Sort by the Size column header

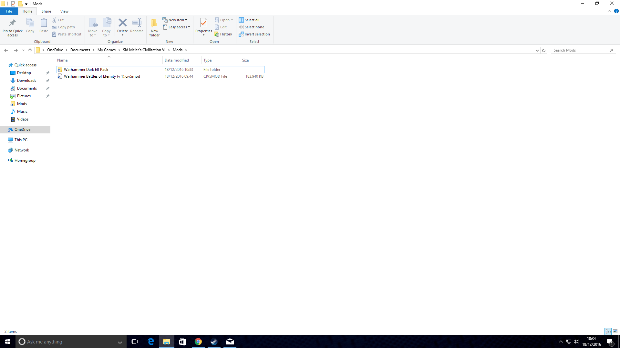pos(253,60)
